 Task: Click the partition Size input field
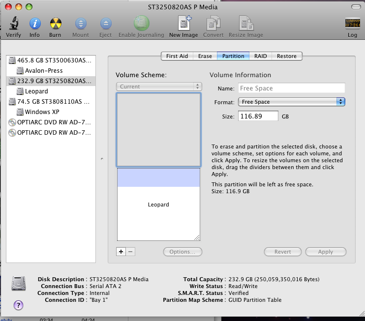(258, 116)
